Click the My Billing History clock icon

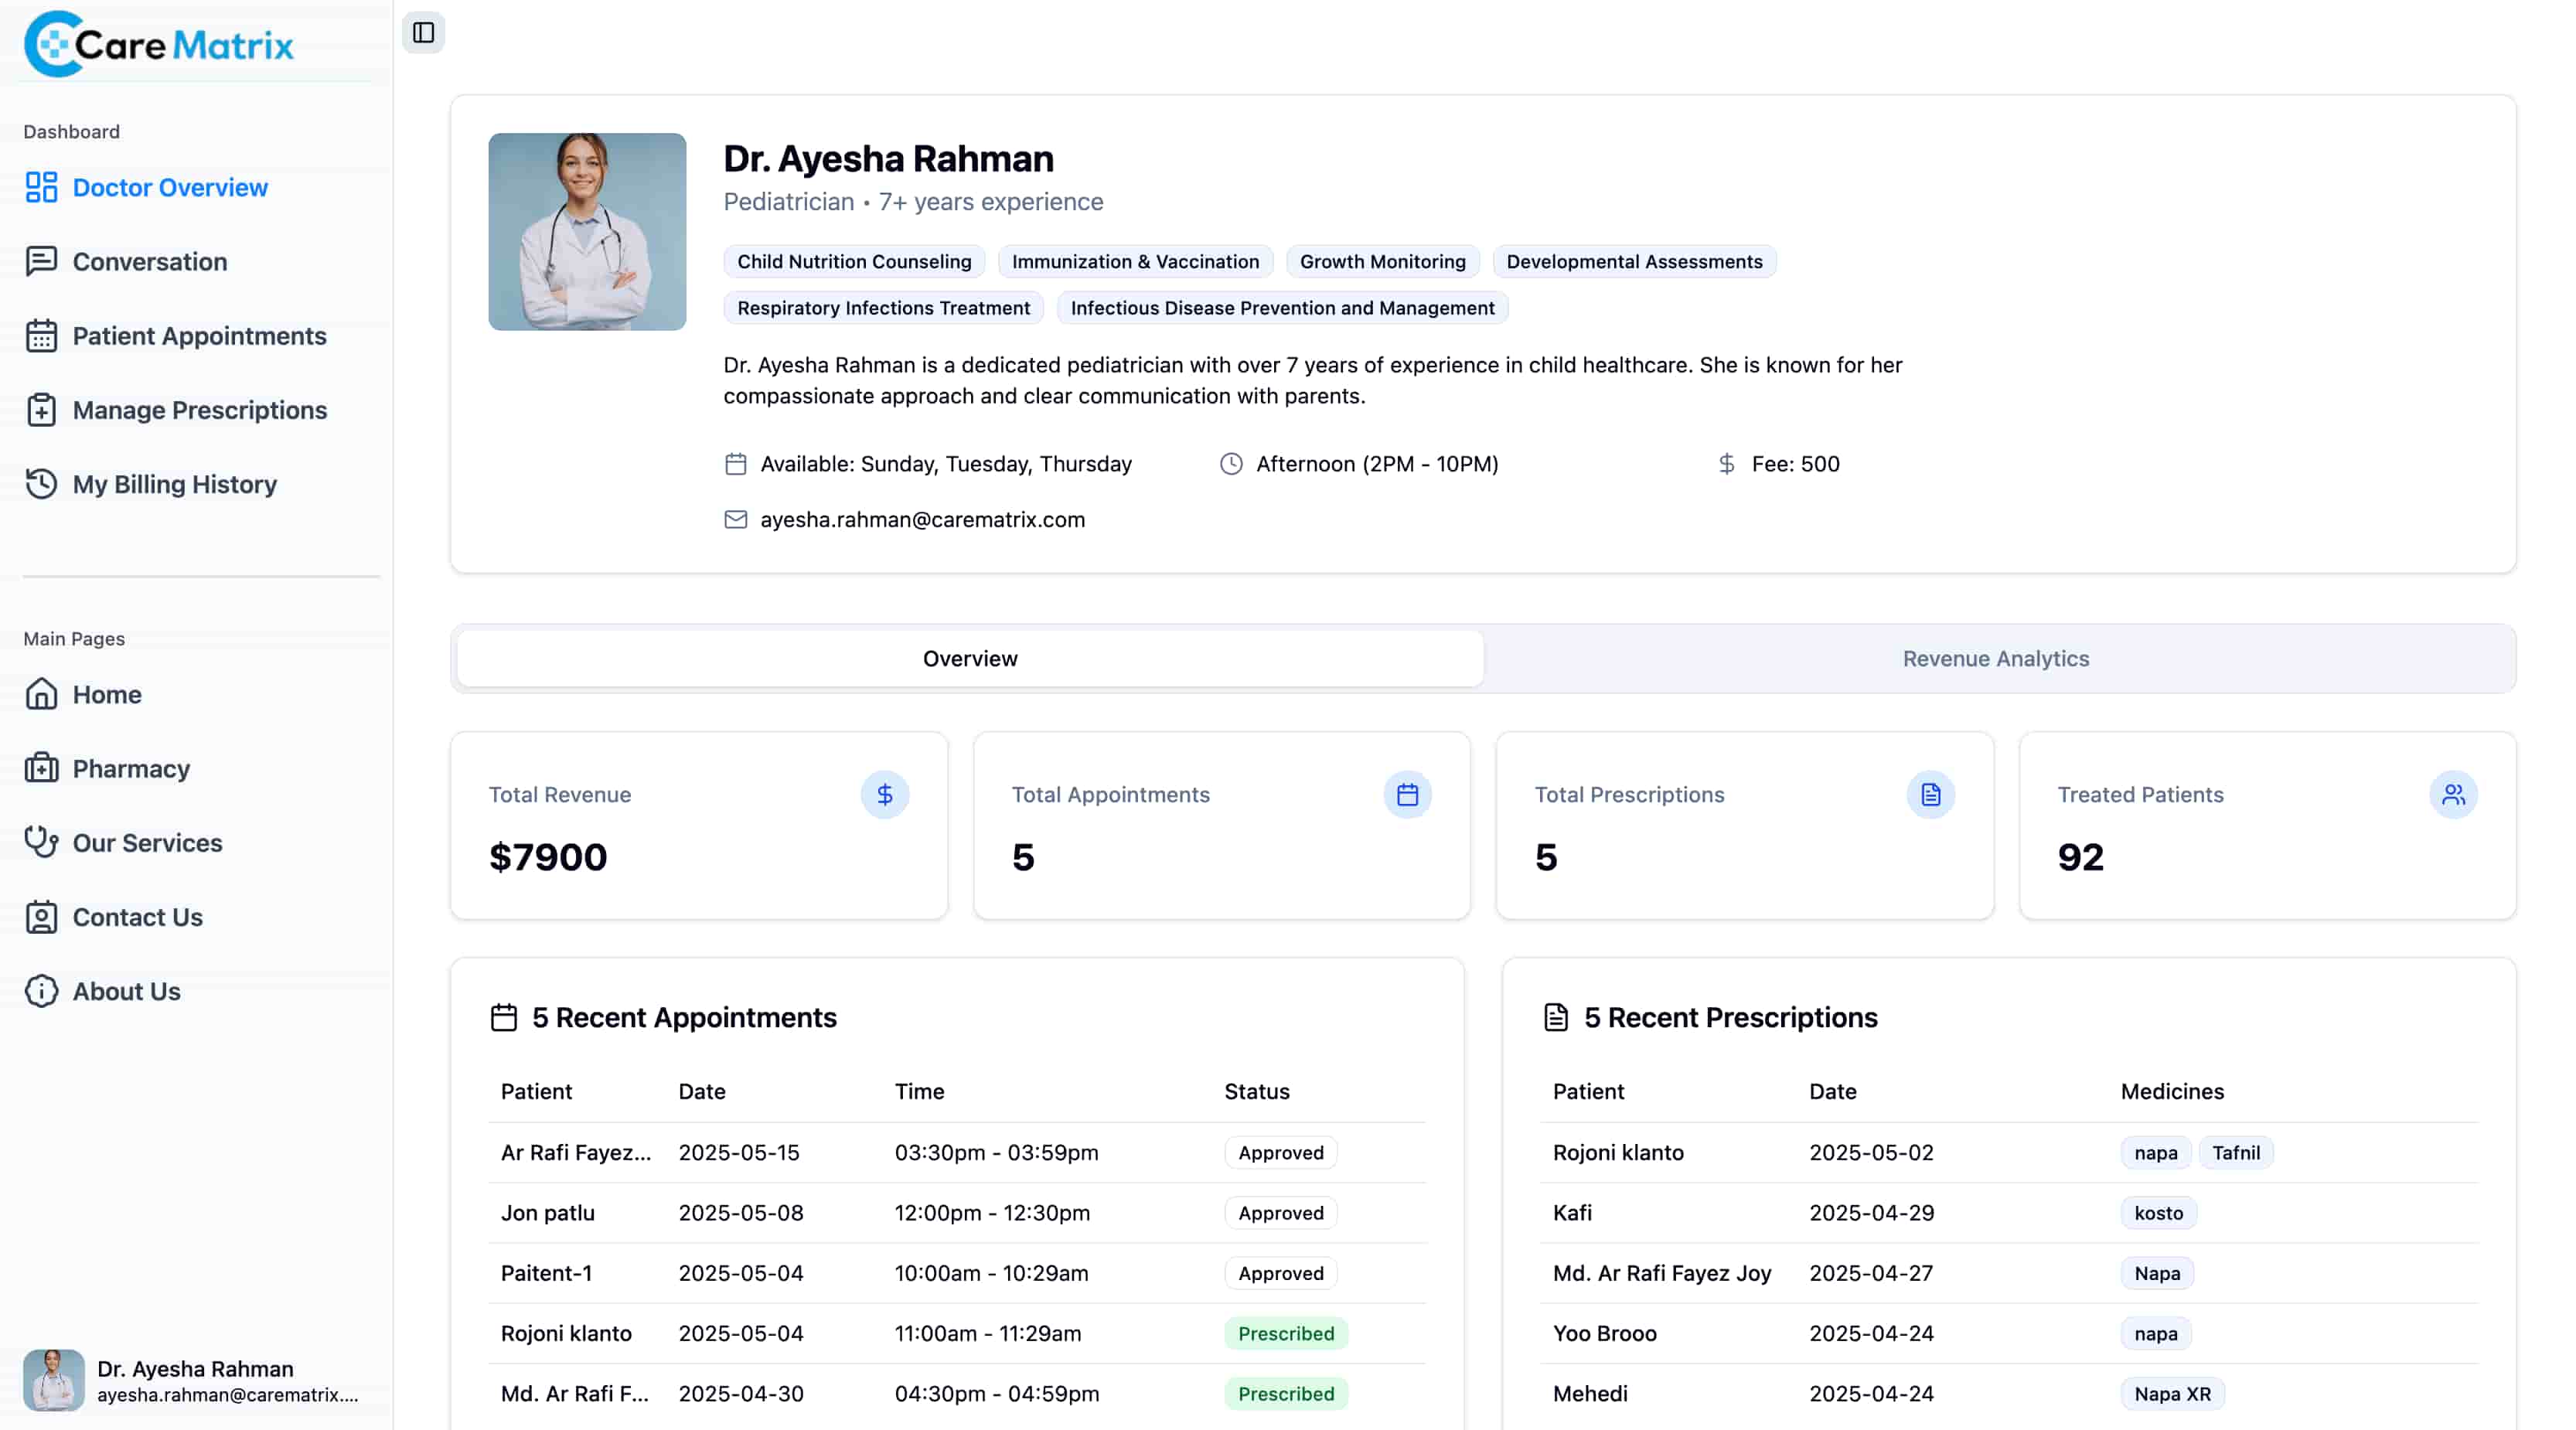click(41, 484)
